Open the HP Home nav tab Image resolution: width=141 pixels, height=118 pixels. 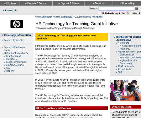[10, 3]
